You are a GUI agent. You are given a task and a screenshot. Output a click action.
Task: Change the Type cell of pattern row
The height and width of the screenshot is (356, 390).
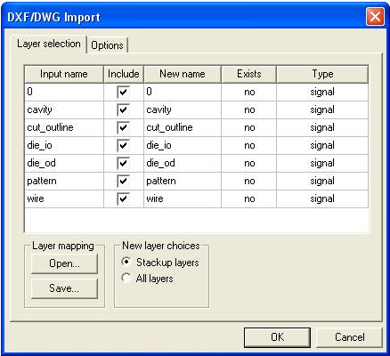(x=322, y=182)
